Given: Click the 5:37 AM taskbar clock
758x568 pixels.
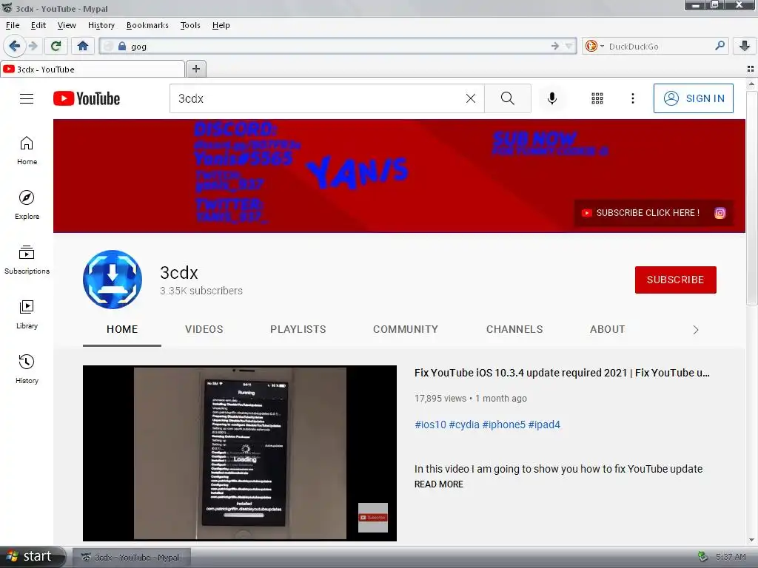Looking at the screenshot, I should (x=731, y=557).
